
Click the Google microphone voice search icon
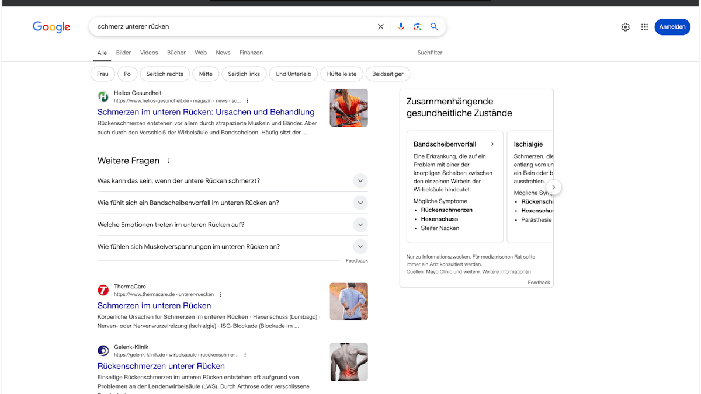tap(401, 26)
